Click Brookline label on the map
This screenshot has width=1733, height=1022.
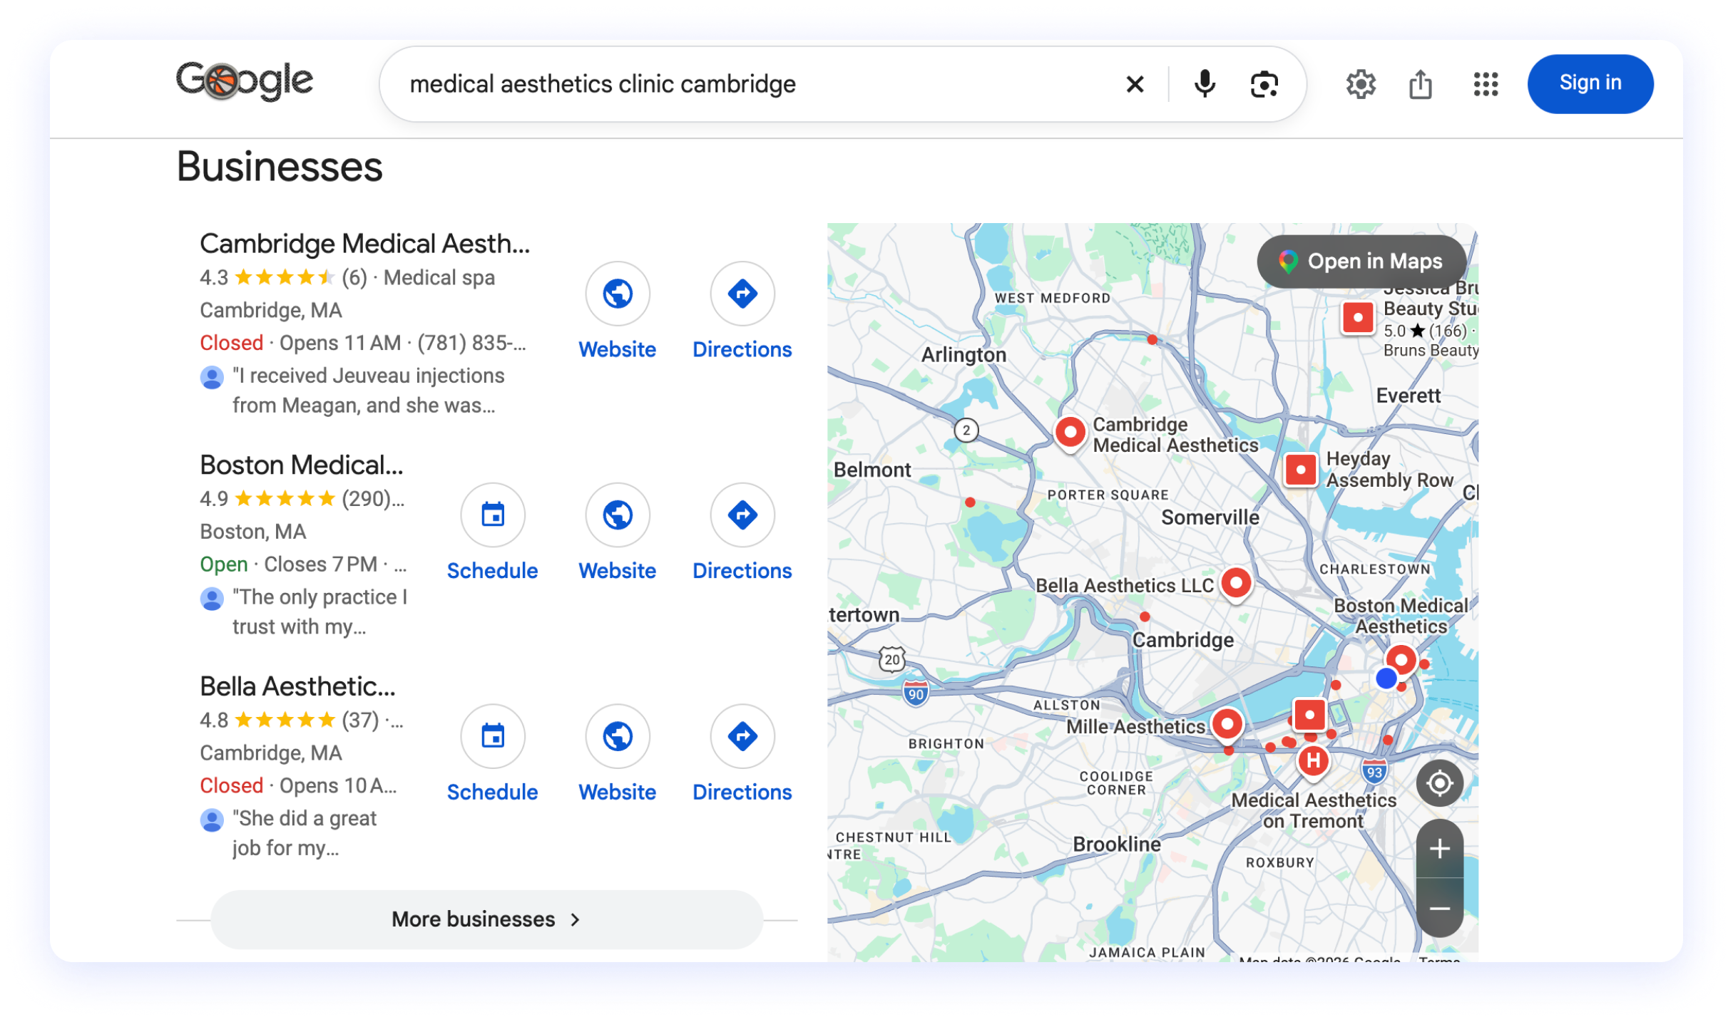1116,844
